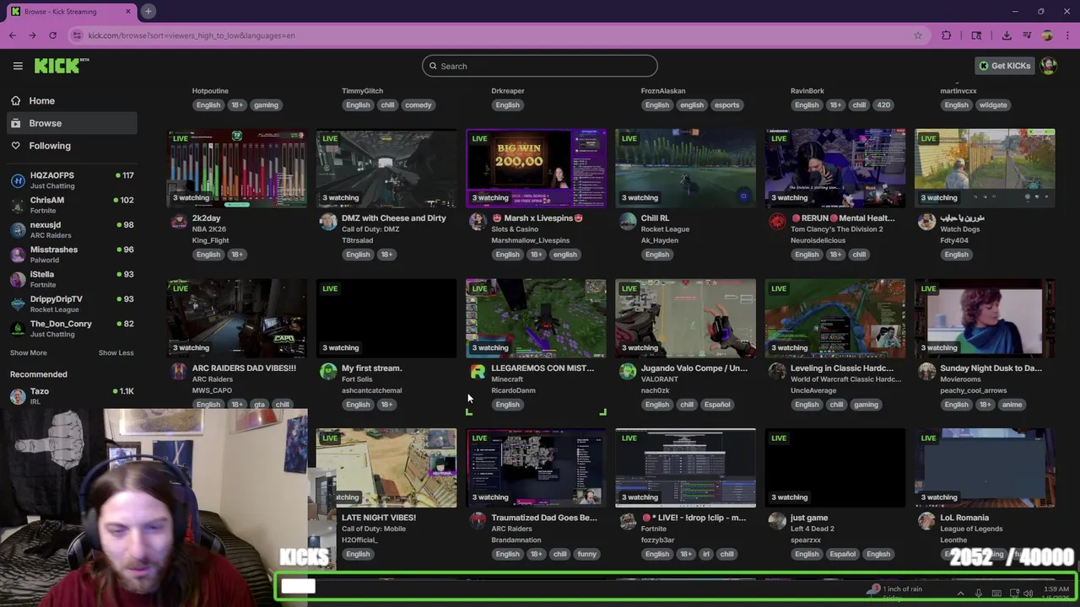Open a new browser tab

[148, 11]
